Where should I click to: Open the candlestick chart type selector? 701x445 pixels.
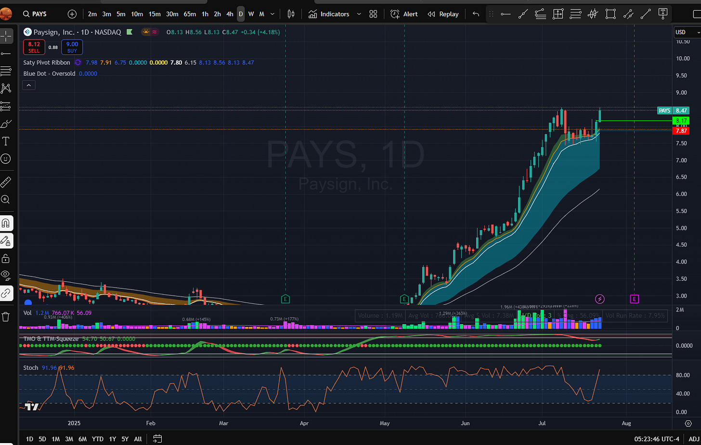[x=290, y=14]
